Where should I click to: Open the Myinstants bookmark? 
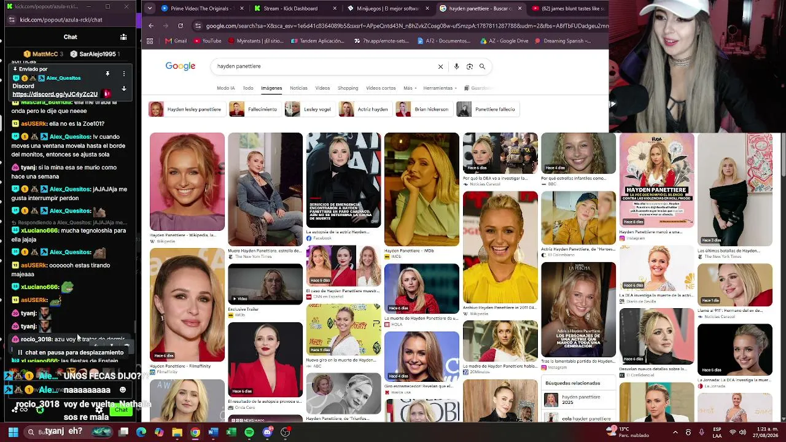click(x=255, y=41)
